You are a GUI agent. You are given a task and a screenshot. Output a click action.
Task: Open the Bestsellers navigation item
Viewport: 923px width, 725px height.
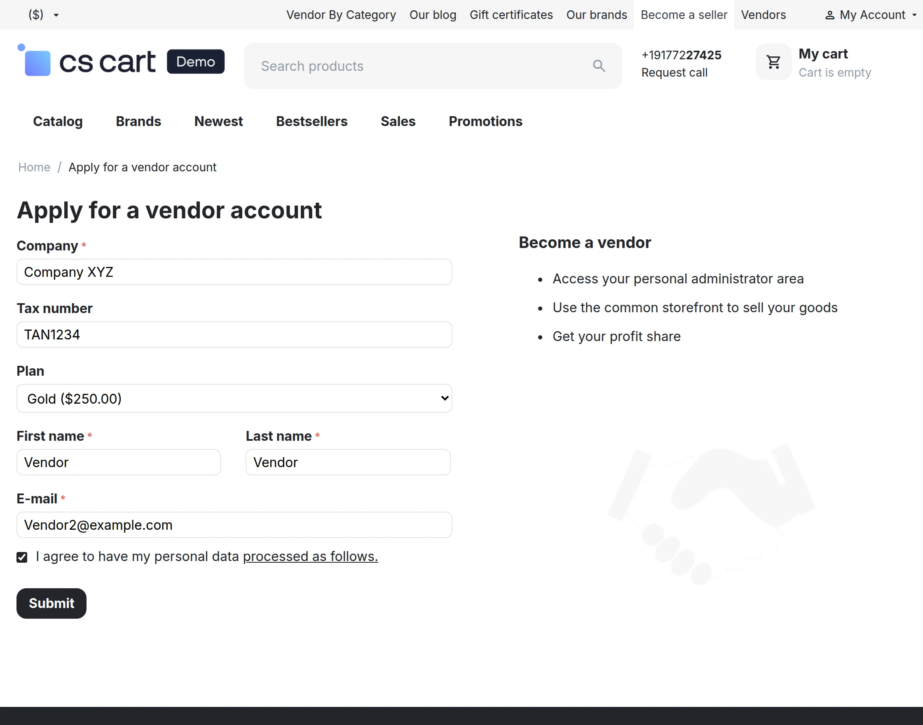tap(312, 122)
